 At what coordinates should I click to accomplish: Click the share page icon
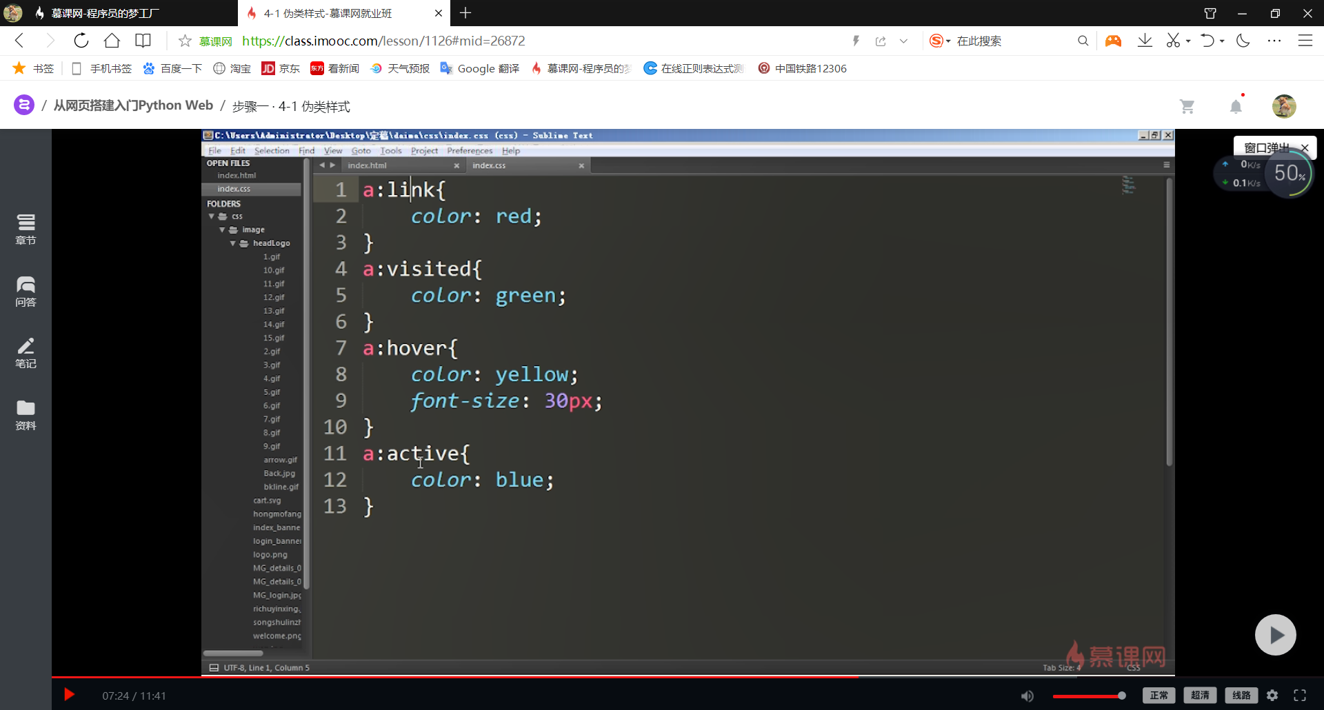(x=881, y=41)
